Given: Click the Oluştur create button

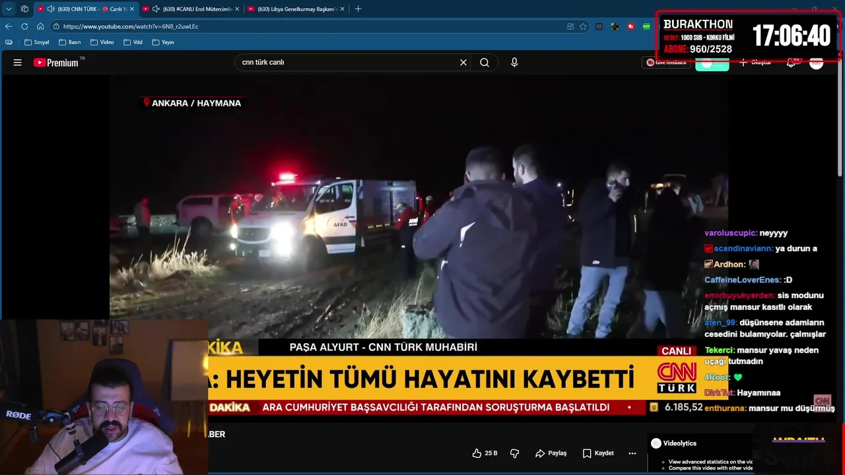Looking at the screenshot, I should [x=755, y=63].
